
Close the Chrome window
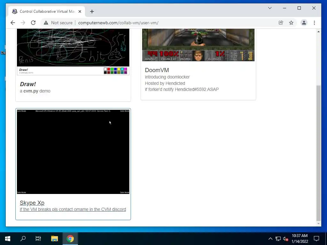[x=314, y=8]
